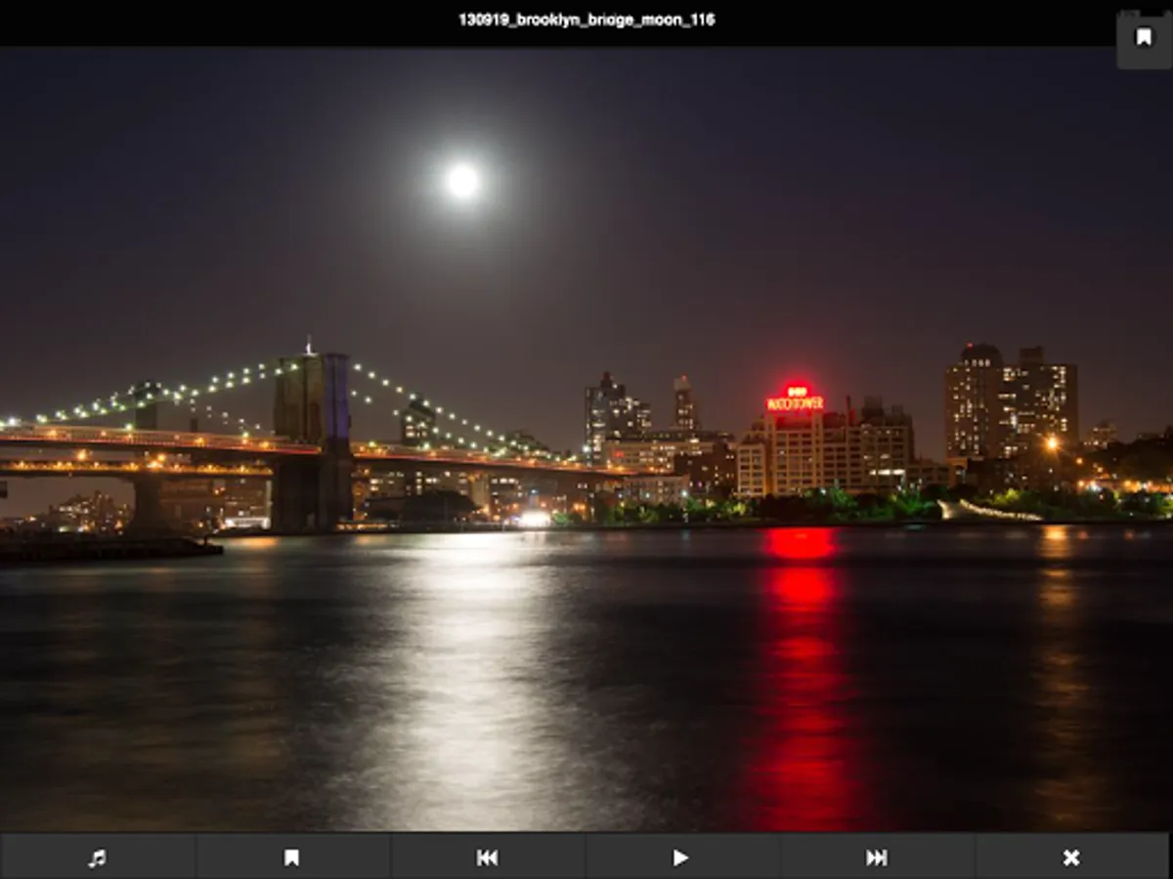
Task: Go to the previous photo
Action: [487, 858]
